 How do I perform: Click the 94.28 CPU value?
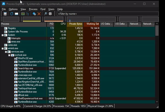tap(63, 32)
